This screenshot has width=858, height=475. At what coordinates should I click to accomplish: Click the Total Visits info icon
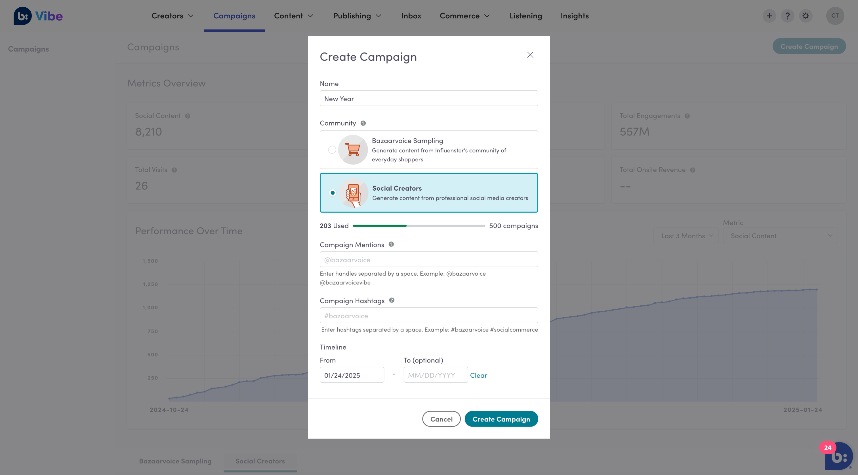pyautogui.click(x=174, y=170)
